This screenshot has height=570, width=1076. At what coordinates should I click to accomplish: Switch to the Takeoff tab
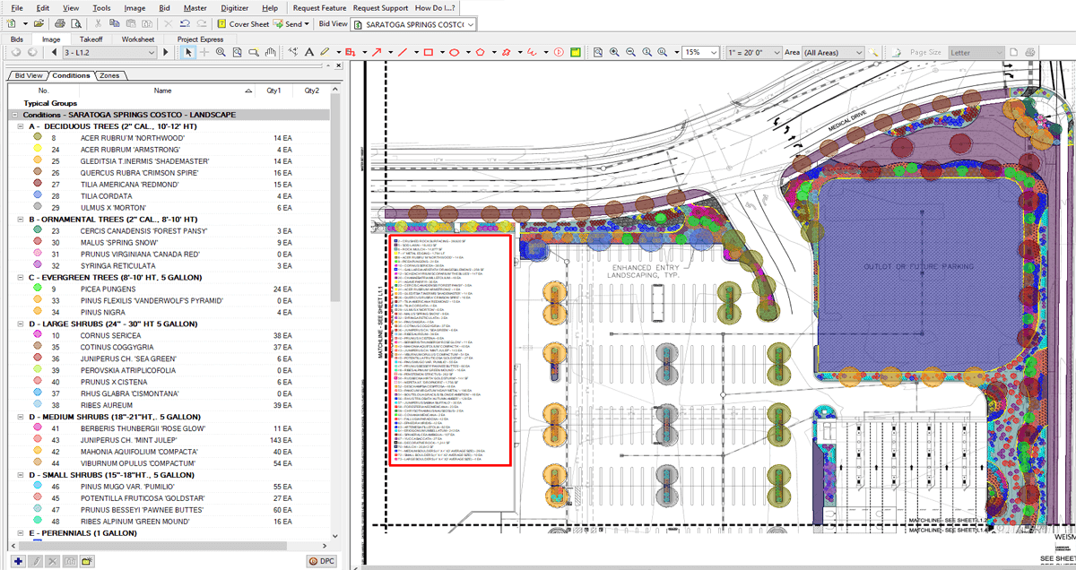pos(91,39)
